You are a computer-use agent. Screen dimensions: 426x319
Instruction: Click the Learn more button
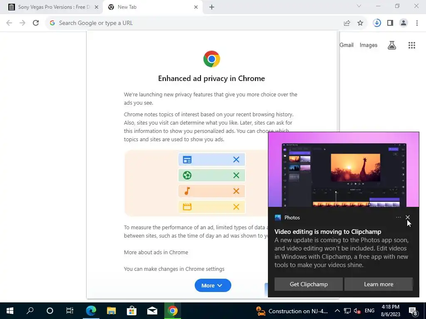click(x=379, y=284)
